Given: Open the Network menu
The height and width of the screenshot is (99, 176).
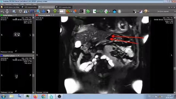Looking at the screenshot, I should coord(8,4).
